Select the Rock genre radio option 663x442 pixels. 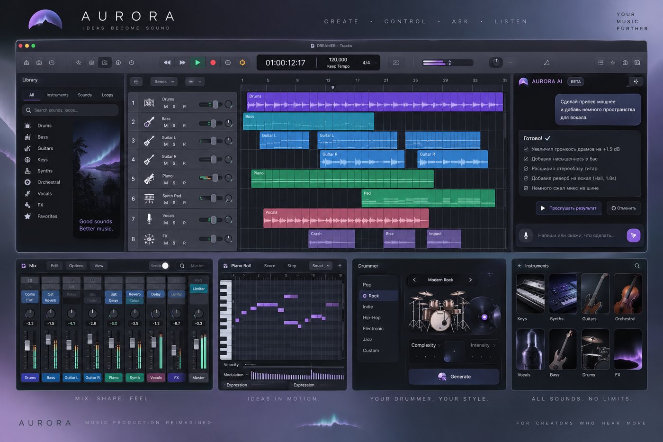[365, 296]
